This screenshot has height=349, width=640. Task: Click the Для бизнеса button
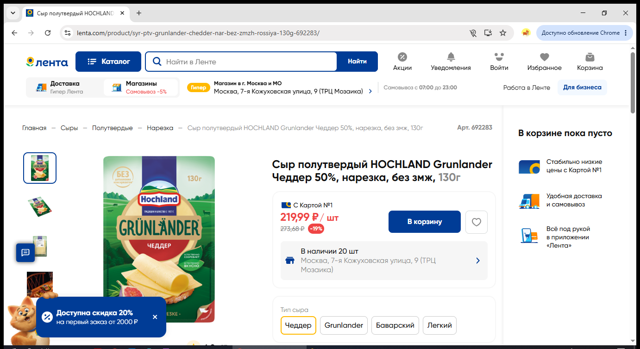(582, 87)
